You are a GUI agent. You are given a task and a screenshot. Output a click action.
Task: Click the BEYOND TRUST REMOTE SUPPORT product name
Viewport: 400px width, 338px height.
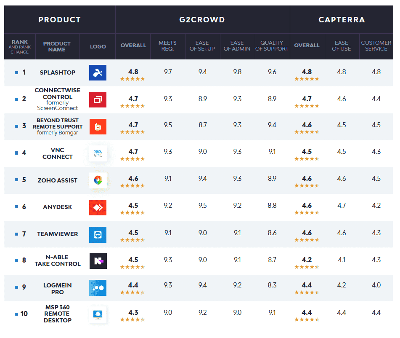coord(57,123)
